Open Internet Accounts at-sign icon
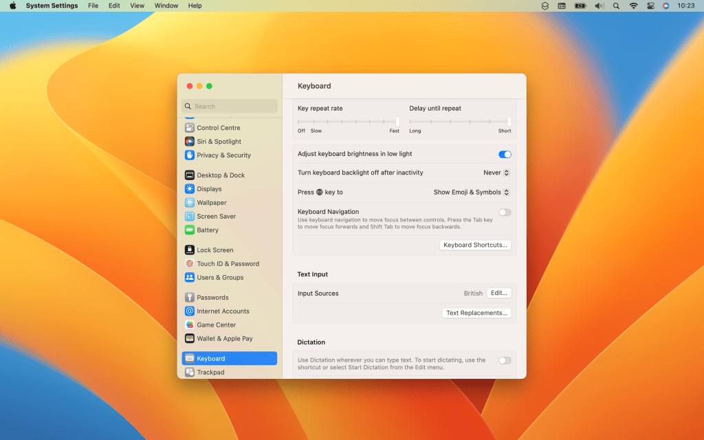 190,311
